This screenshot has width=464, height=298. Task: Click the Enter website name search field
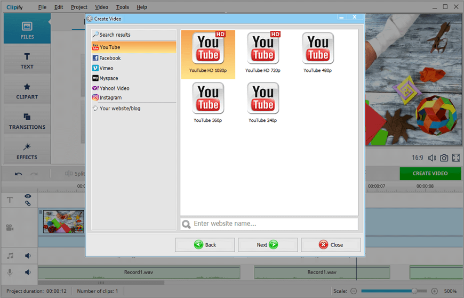click(x=269, y=224)
